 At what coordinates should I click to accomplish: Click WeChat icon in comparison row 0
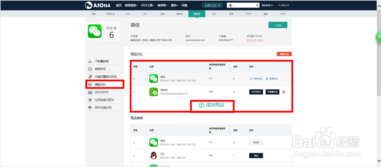click(154, 79)
